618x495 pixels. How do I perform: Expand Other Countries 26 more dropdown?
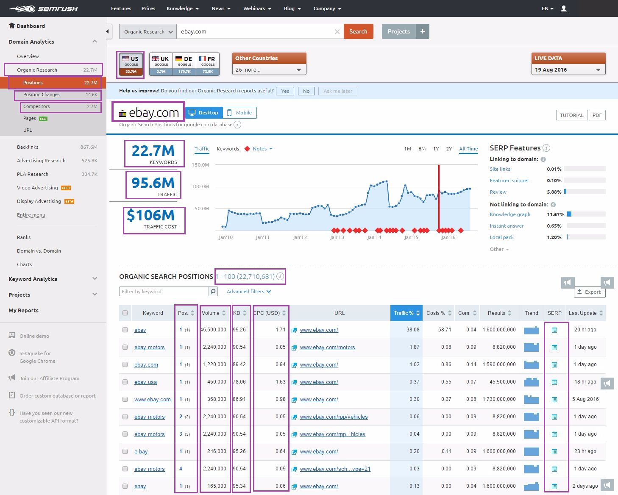pyautogui.click(x=269, y=70)
